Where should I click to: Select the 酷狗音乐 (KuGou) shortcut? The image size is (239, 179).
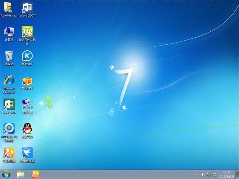[x=27, y=58]
